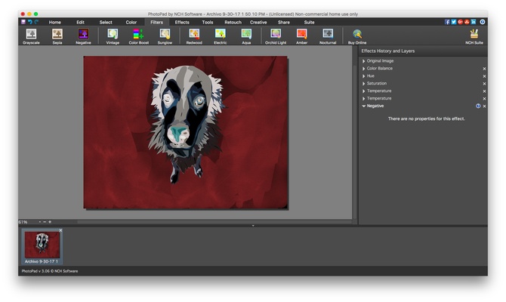The width and height of the screenshot is (506, 302).
Task: Share via the LinkedIn icon
Action: (x=474, y=22)
